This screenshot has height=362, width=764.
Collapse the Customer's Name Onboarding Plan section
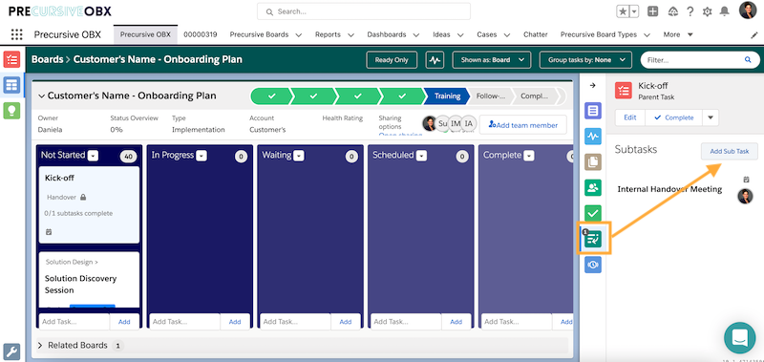41,96
